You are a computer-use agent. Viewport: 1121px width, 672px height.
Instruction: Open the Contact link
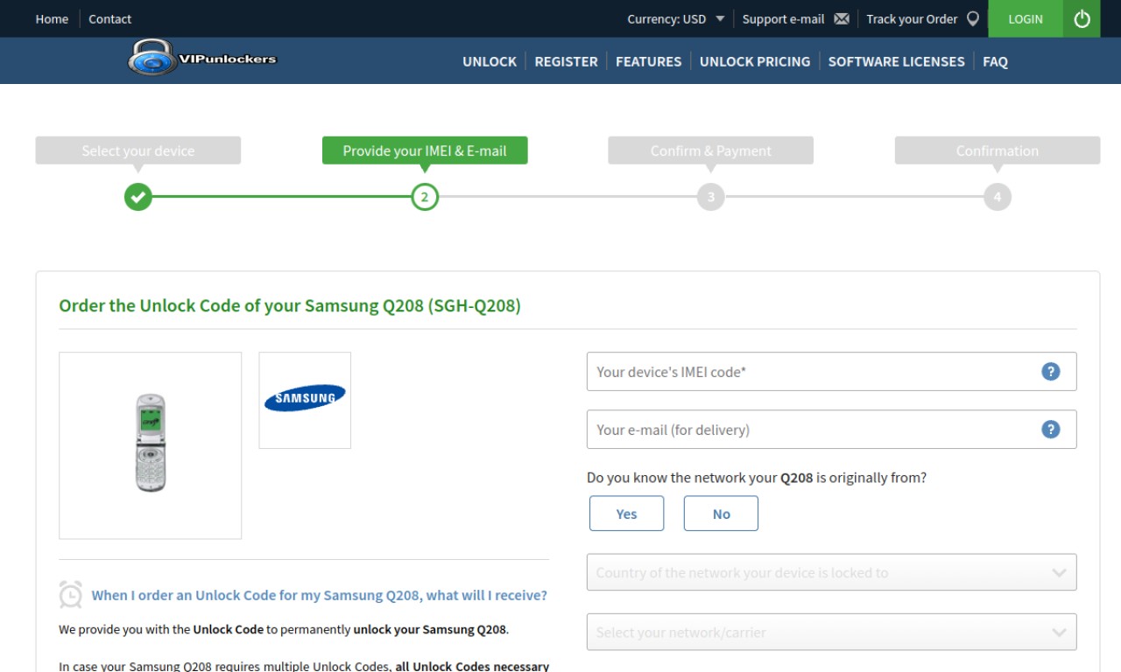coord(109,18)
